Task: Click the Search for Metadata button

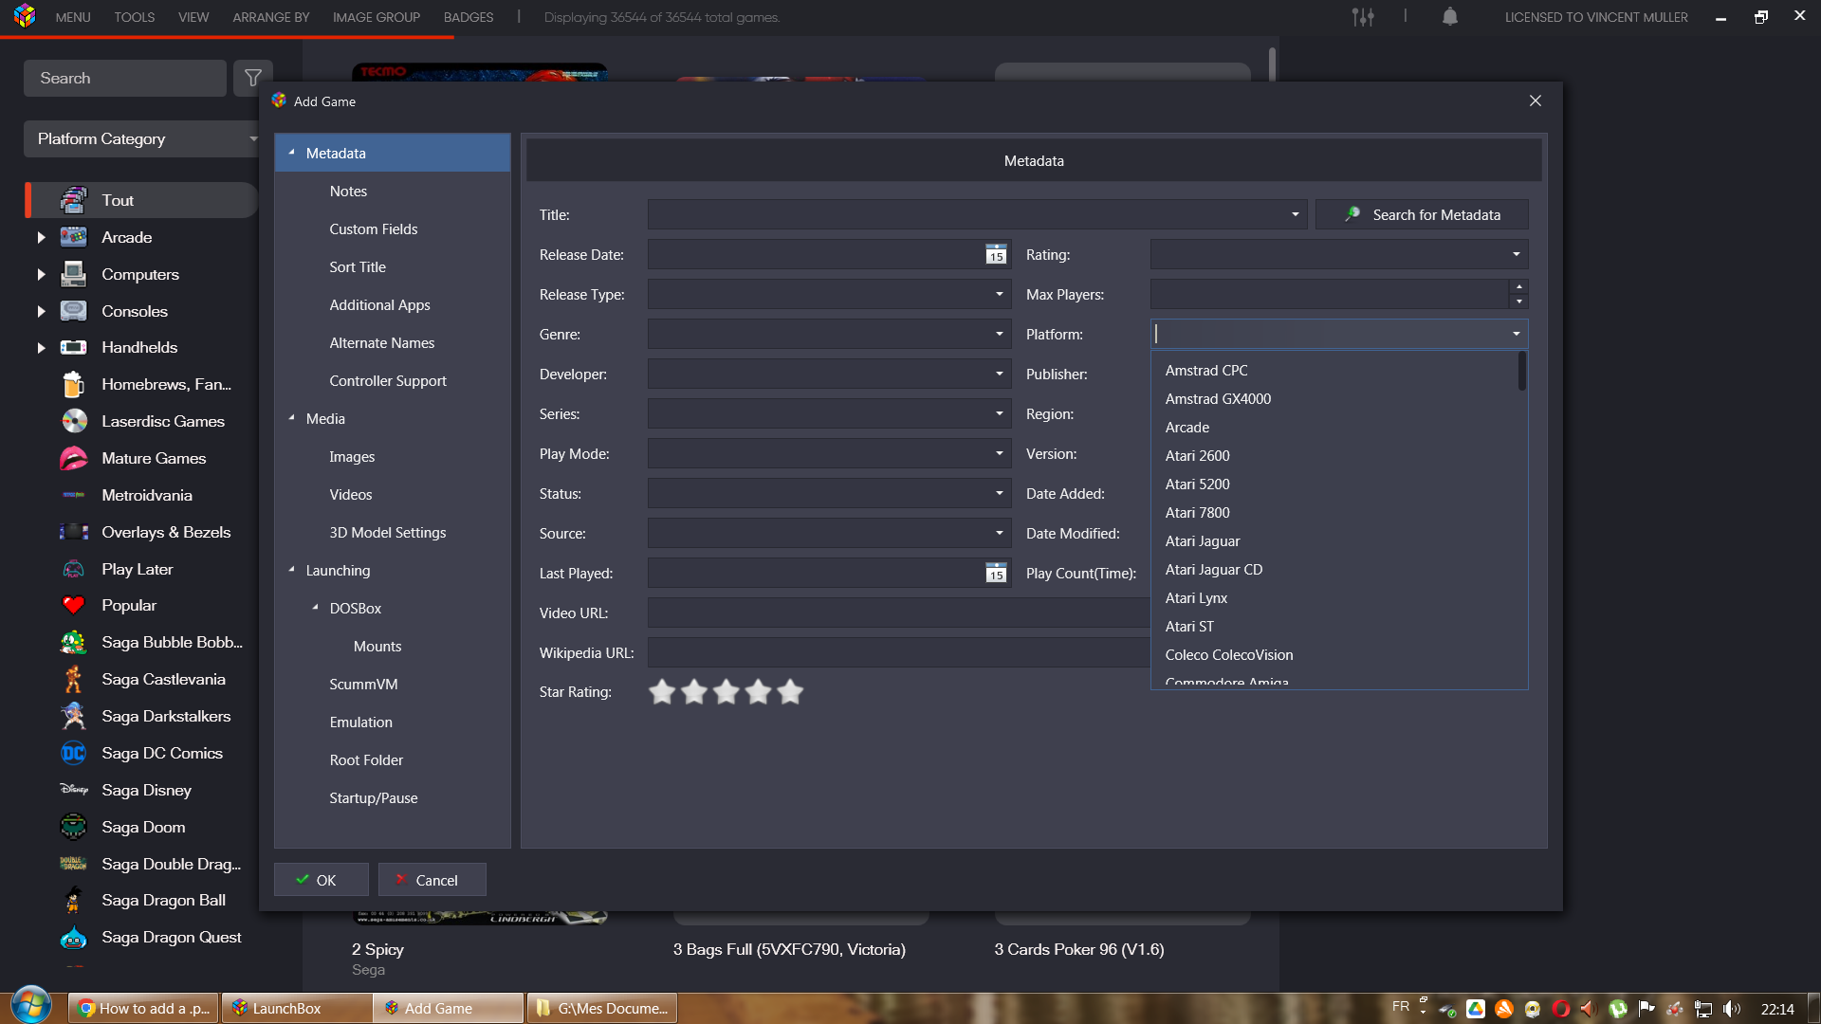Action: 1422,214
